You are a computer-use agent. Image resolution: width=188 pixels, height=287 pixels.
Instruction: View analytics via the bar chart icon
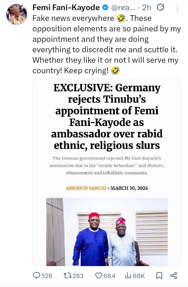(128, 275)
